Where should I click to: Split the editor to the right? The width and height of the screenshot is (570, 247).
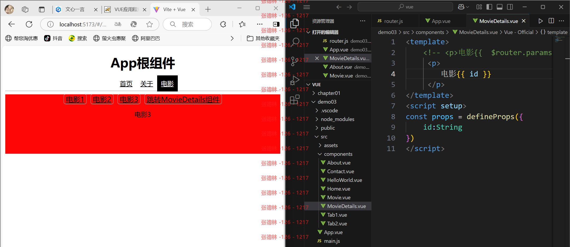(x=551, y=21)
